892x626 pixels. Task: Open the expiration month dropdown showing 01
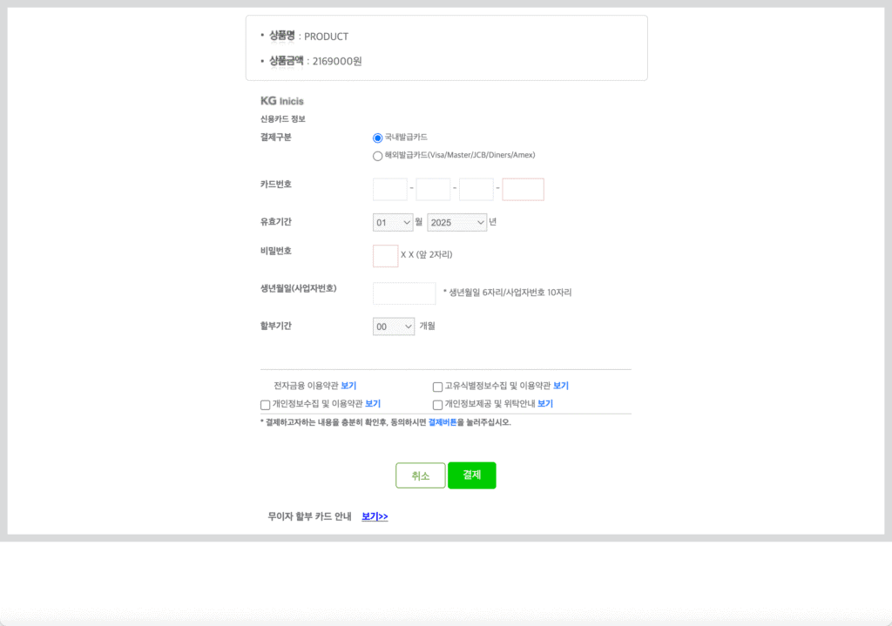392,222
